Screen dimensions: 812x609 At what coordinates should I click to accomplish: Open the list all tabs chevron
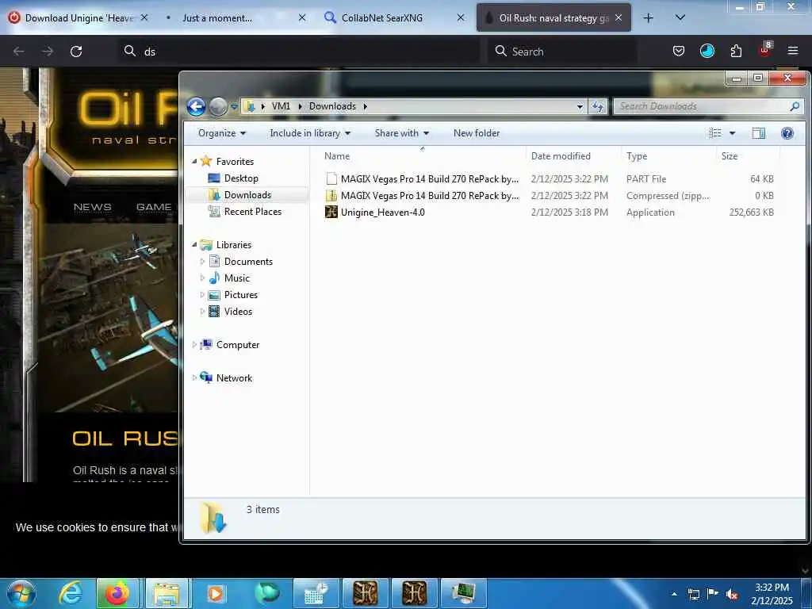click(680, 17)
